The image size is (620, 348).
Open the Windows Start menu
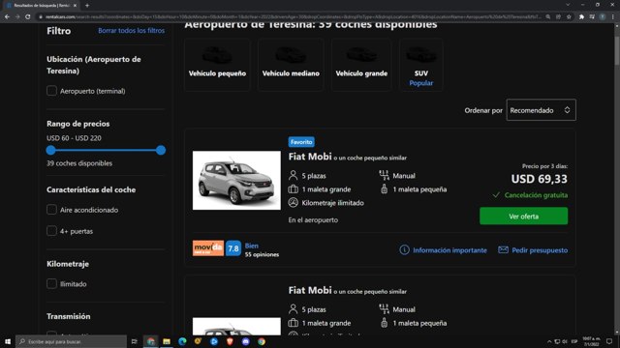pos(8,341)
